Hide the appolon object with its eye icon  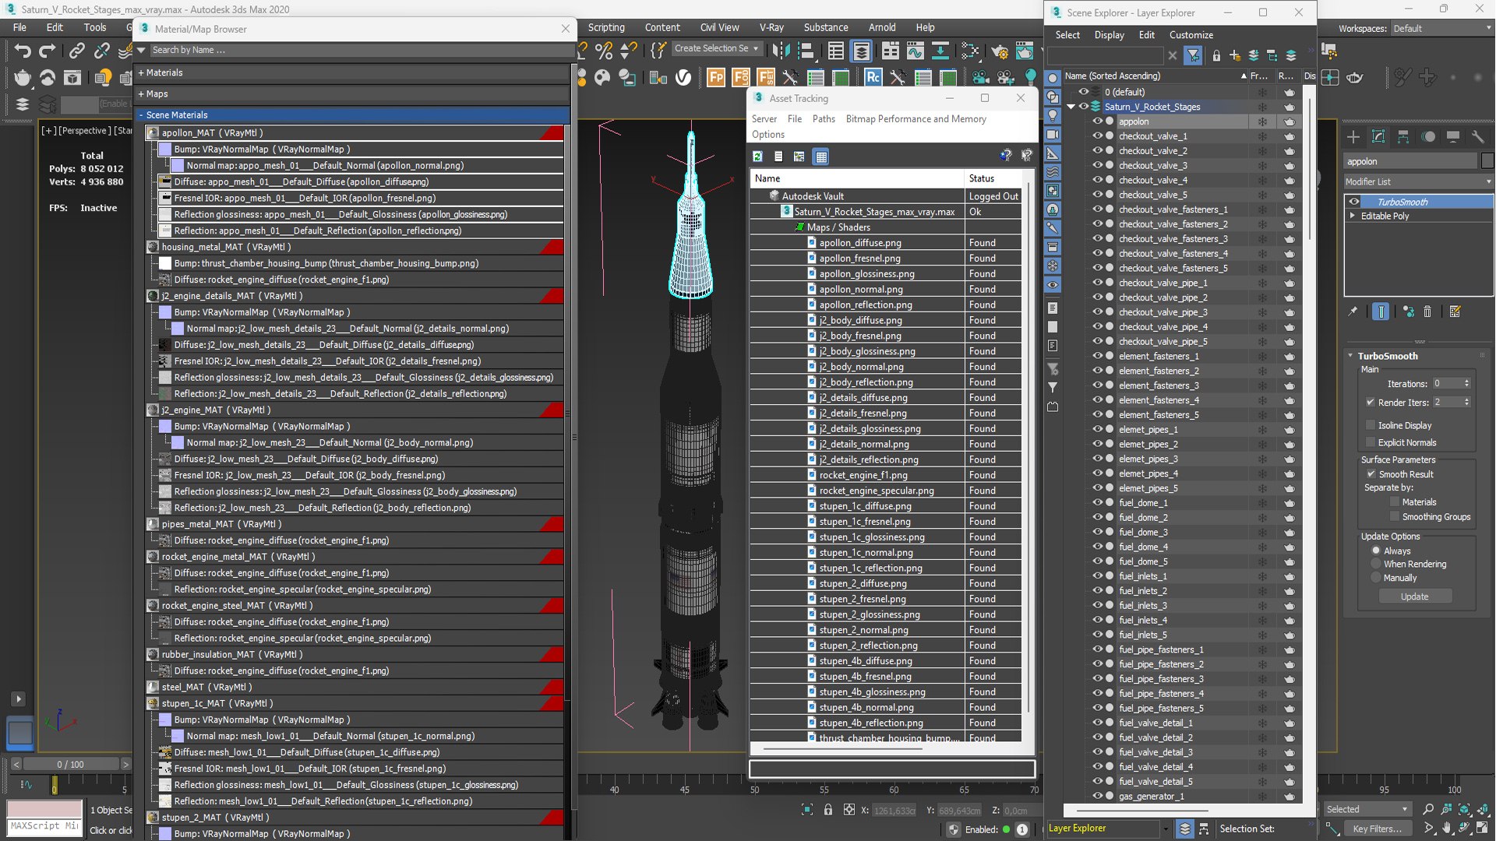point(1097,121)
